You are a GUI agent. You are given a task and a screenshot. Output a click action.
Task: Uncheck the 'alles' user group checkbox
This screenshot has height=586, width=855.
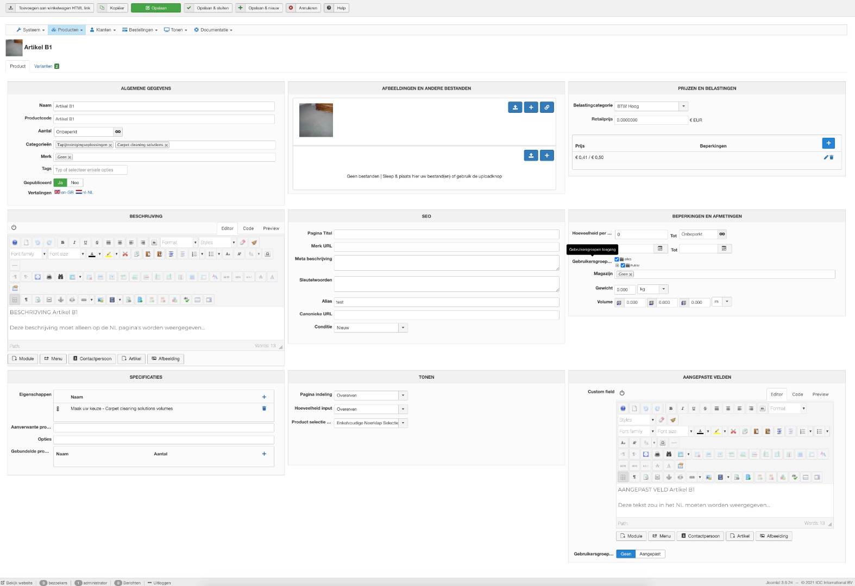(x=617, y=259)
